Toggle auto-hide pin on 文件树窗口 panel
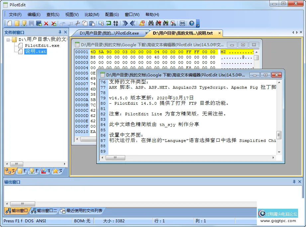306x227 pixels. coord(60,32)
